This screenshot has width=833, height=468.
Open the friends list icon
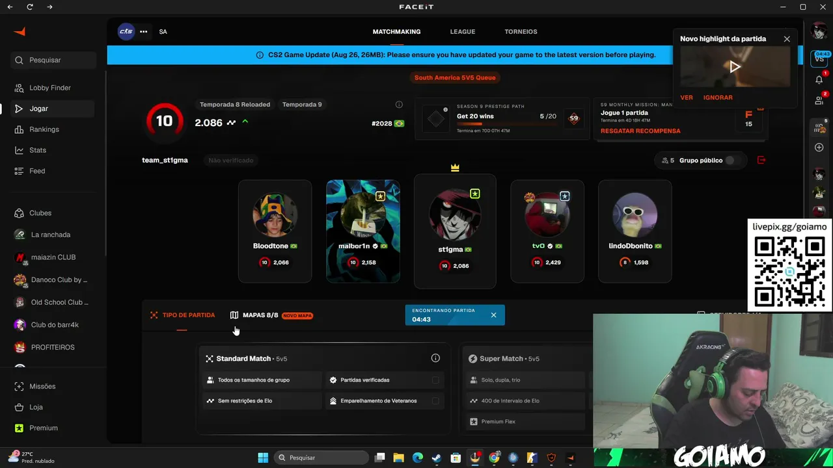click(x=819, y=100)
